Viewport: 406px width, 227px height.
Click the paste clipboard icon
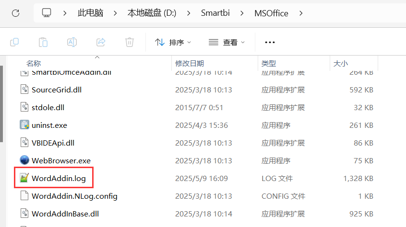[43, 42]
